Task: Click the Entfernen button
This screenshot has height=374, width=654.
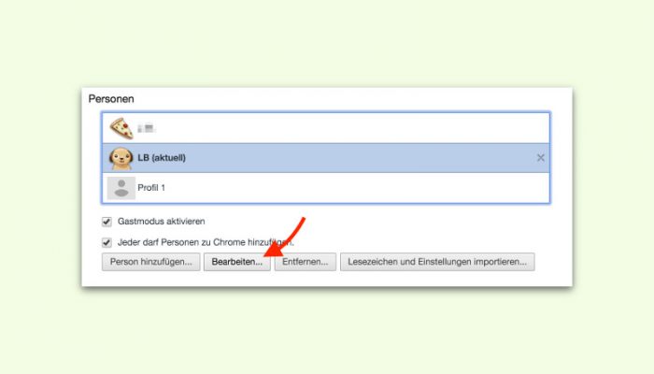Action: [x=306, y=262]
